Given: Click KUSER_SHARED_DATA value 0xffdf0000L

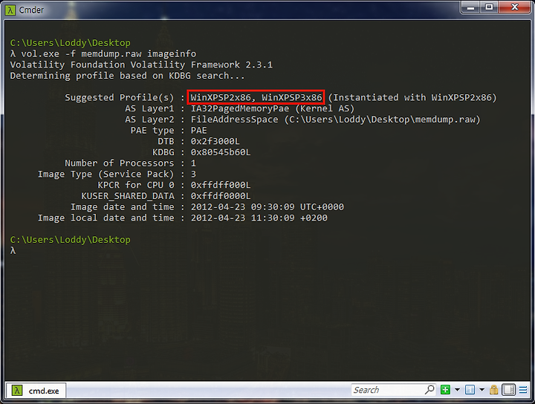Looking at the screenshot, I should click(221, 196).
